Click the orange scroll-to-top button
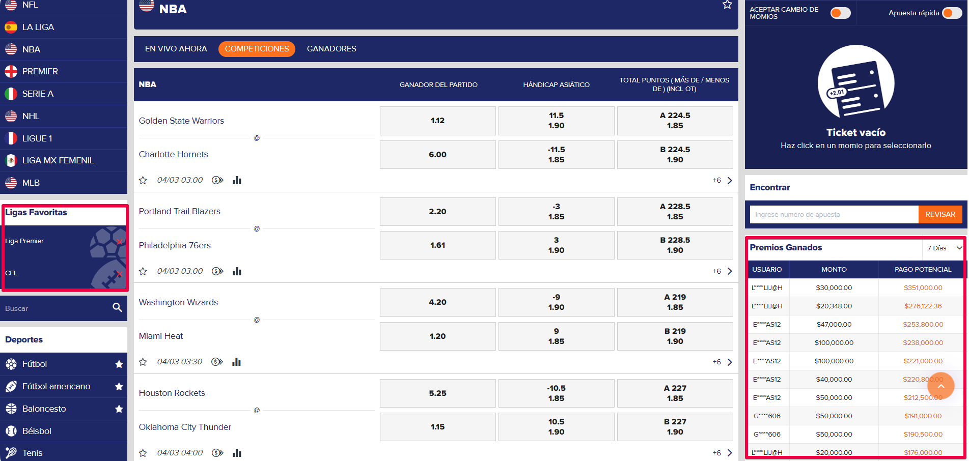The height and width of the screenshot is (461, 969). coord(941,386)
